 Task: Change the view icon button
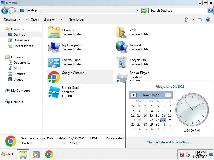coord(187,19)
